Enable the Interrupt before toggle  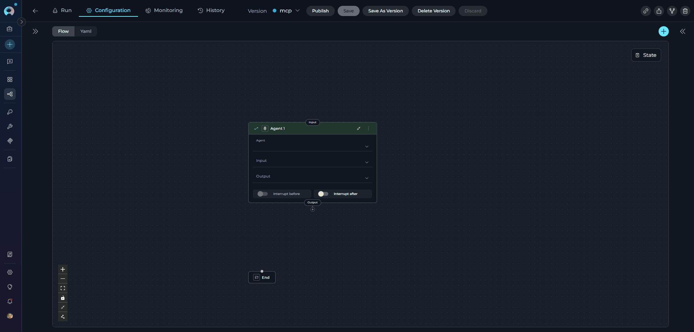(x=262, y=194)
